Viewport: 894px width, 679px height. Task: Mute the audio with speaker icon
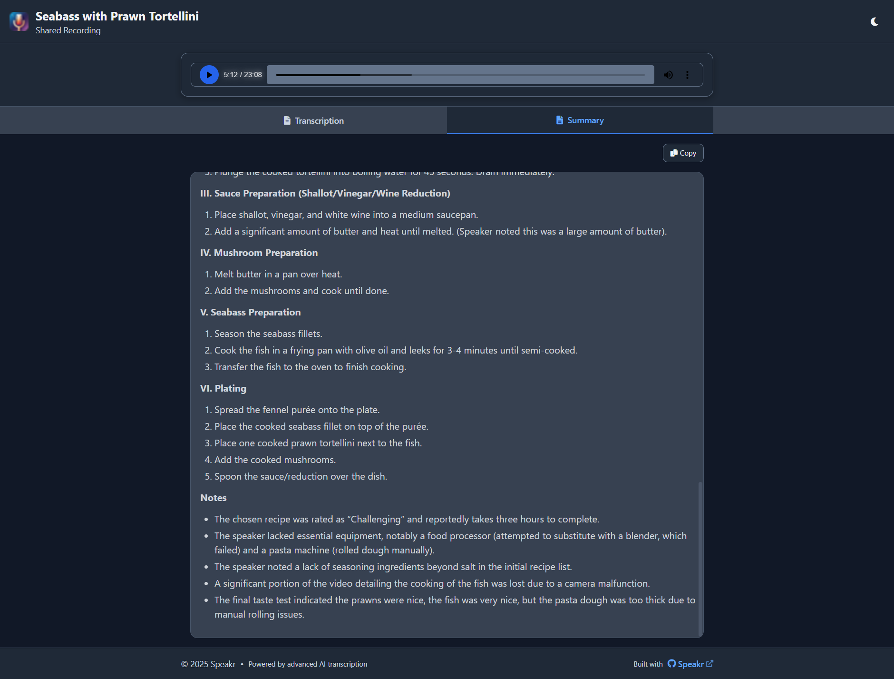coord(668,75)
